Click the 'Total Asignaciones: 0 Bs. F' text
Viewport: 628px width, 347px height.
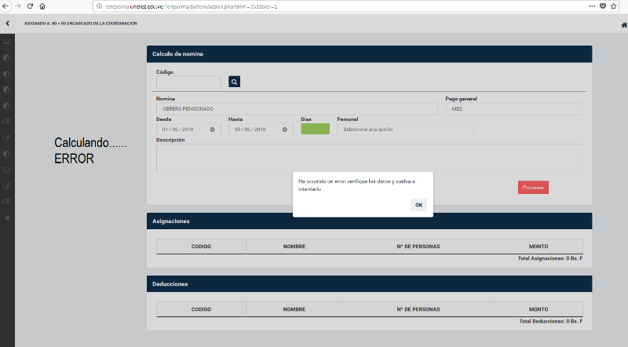click(x=550, y=258)
